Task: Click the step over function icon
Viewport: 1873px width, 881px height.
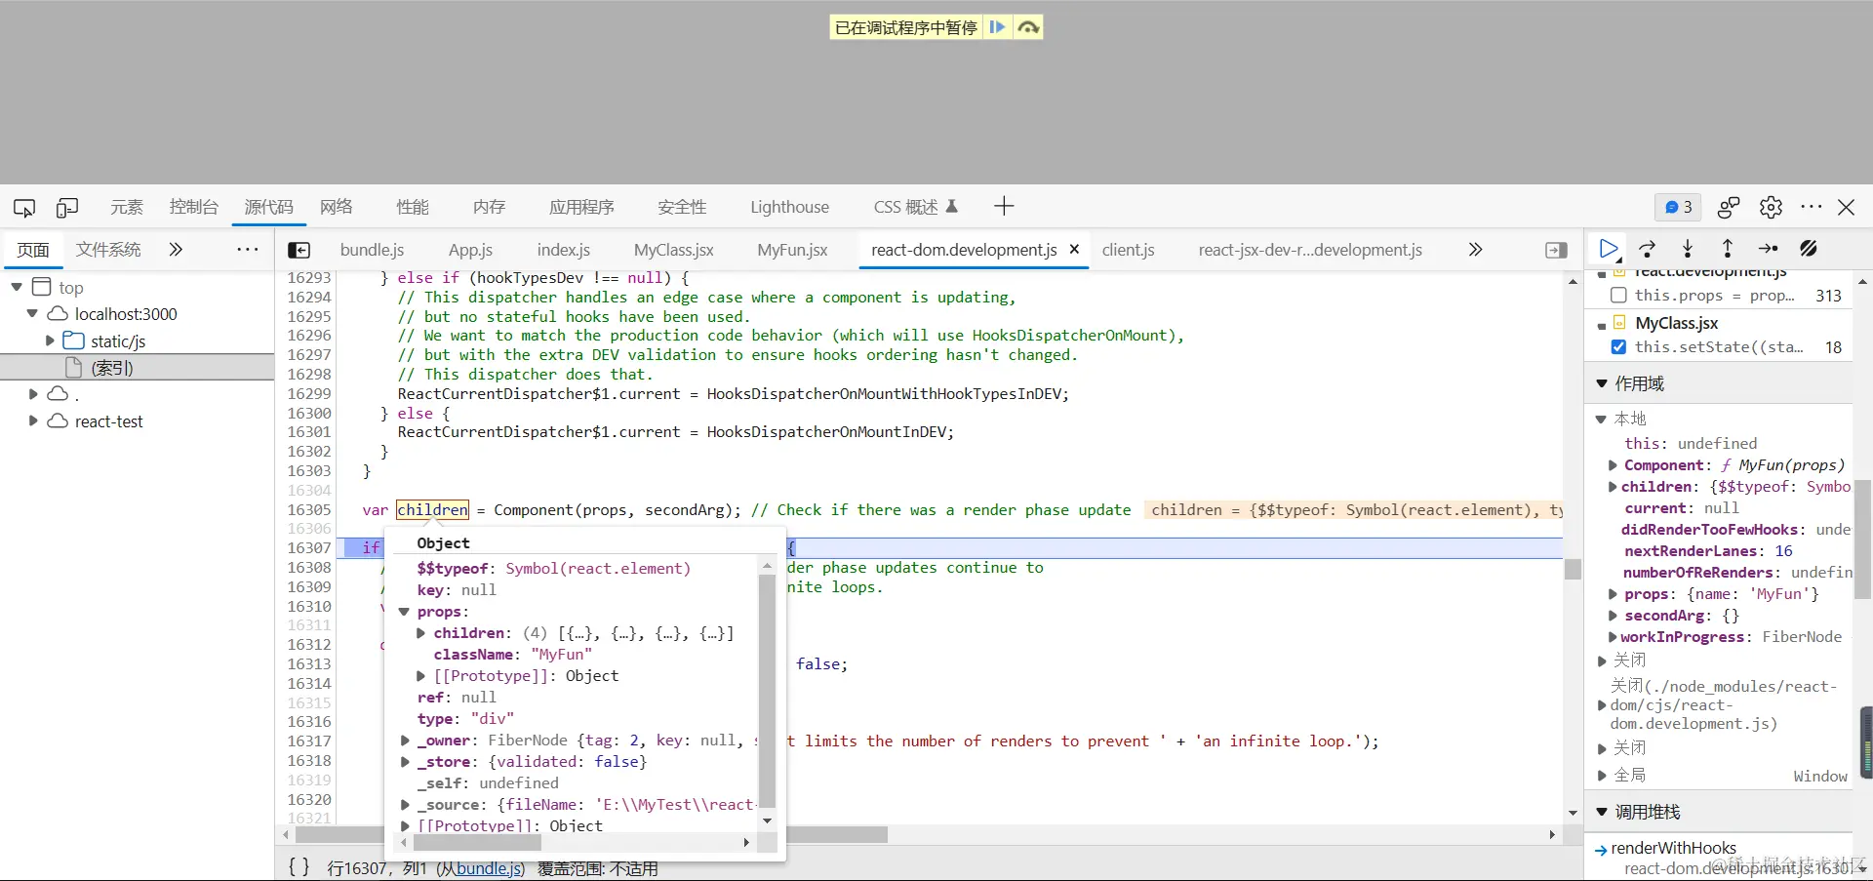Action: (x=1648, y=249)
